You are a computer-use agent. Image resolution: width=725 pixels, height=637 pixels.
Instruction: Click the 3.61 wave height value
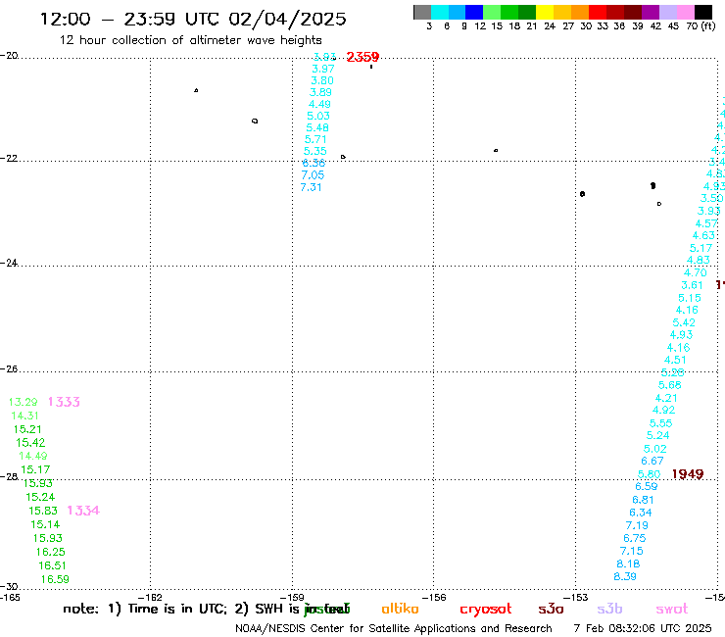pos(692,285)
